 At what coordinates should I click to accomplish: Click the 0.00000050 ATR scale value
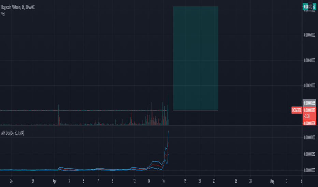coord(310,154)
